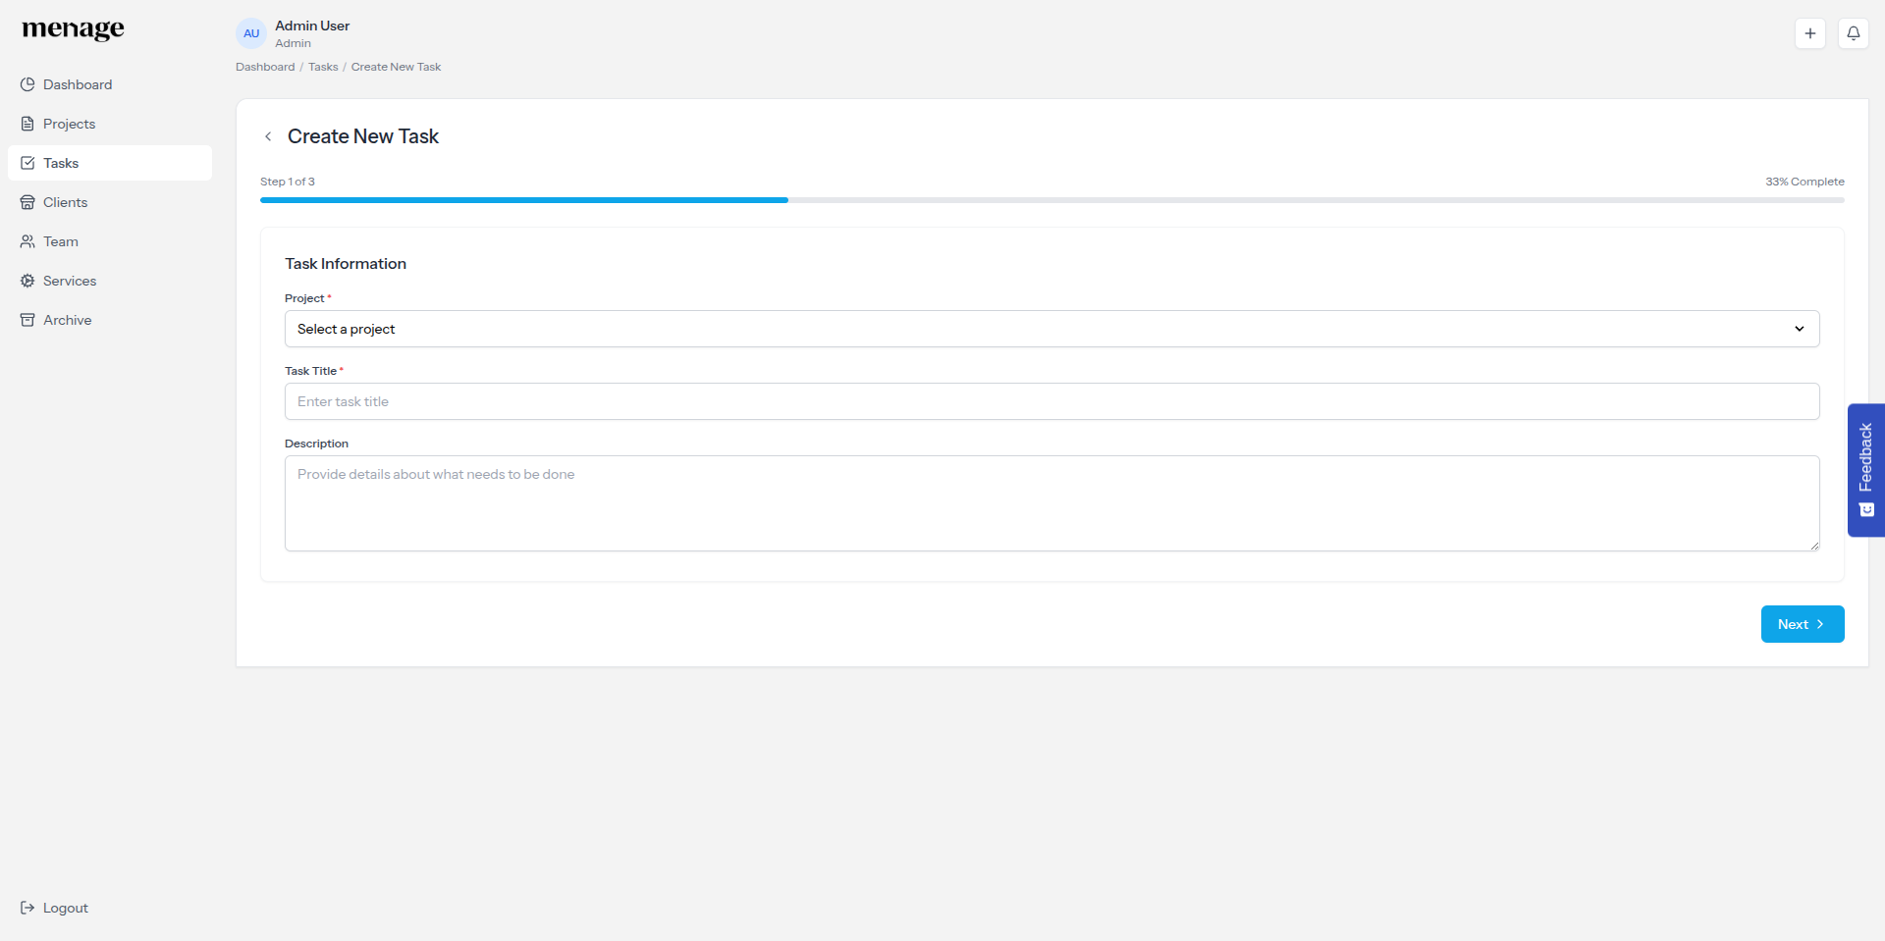Click the Services gear icon

pos(27,281)
